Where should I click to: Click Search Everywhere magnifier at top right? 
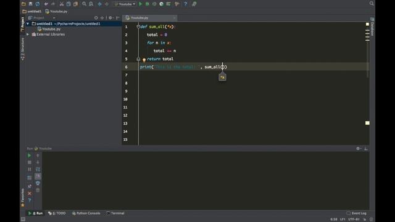click(372, 3)
